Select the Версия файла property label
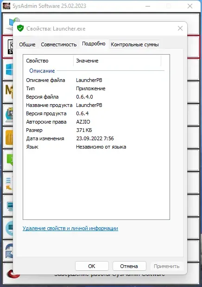 (42, 97)
